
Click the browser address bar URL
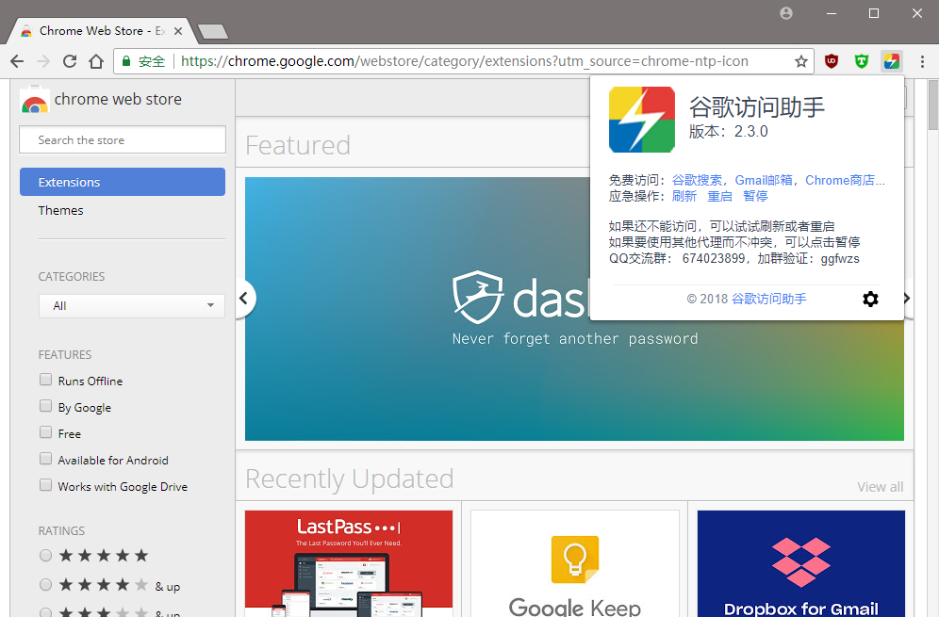pyautogui.click(x=464, y=61)
